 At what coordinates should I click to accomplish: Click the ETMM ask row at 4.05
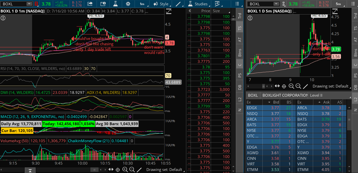click(322, 169)
